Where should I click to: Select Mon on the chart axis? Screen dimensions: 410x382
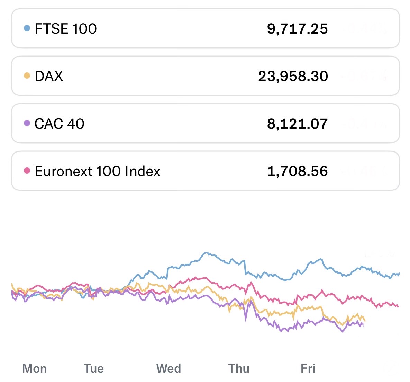click(35, 368)
